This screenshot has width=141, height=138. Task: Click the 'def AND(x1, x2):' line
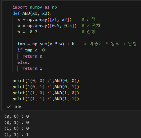coord(32,13)
